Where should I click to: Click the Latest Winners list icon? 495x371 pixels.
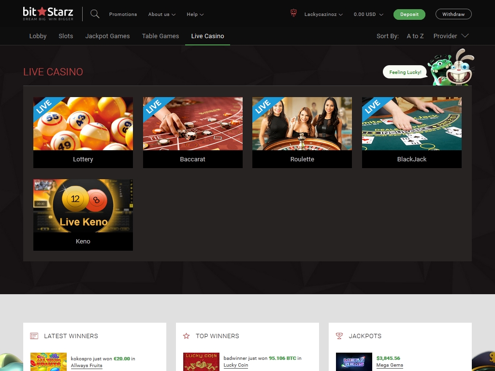tap(34, 336)
